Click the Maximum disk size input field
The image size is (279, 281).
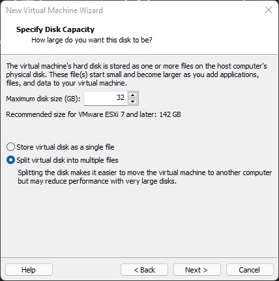click(x=106, y=98)
